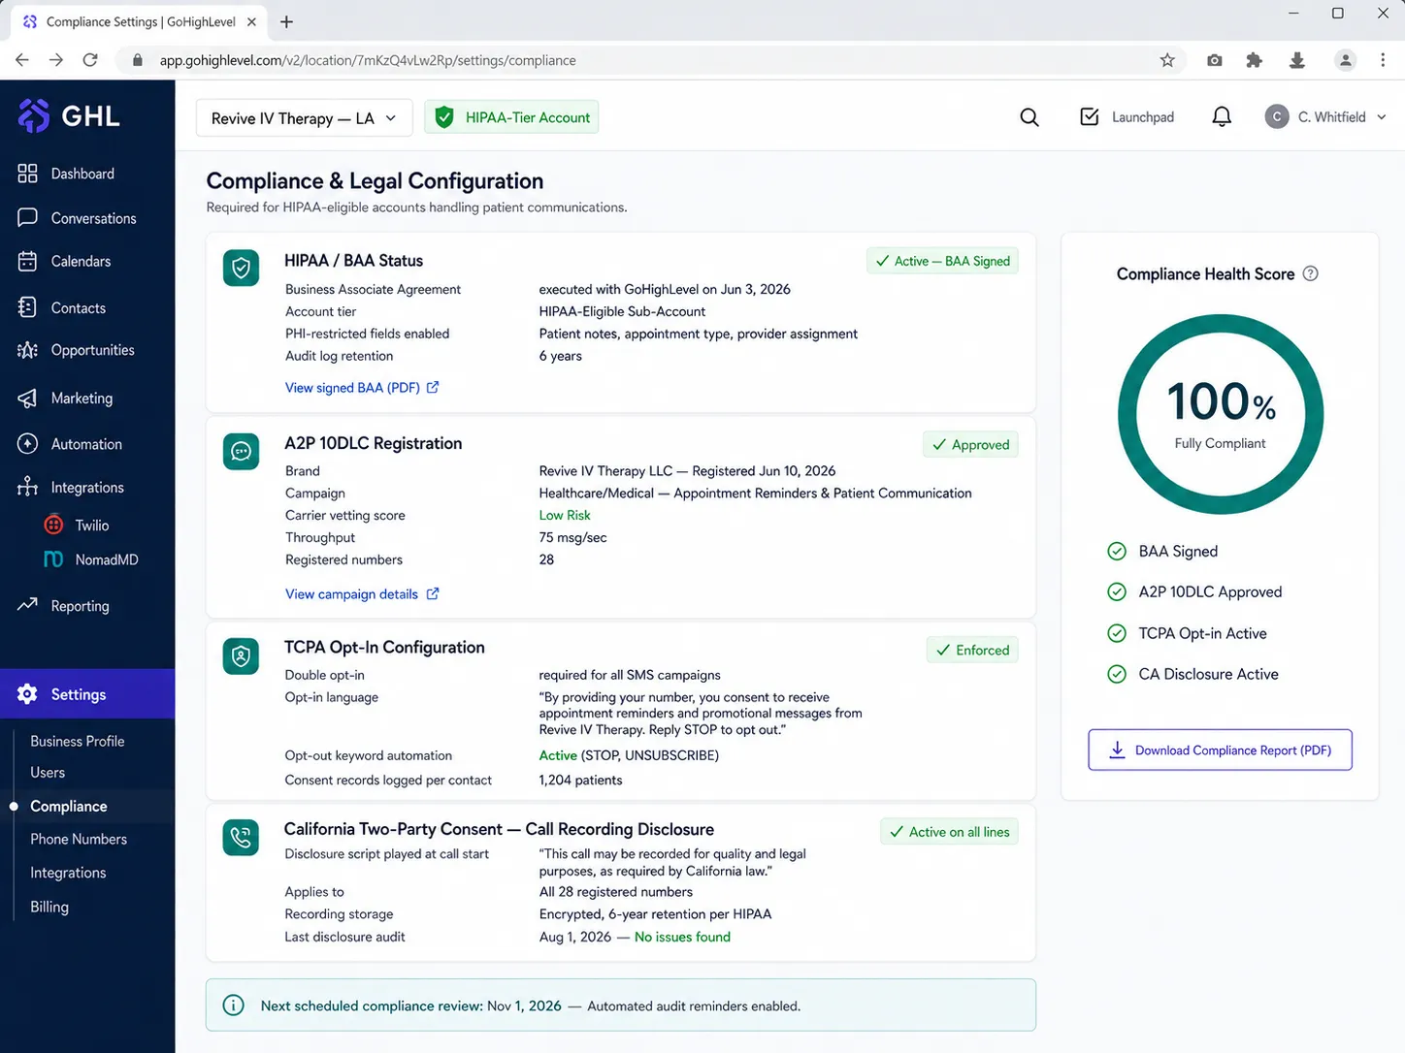The width and height of the screenshot is (1405, 1053).
Task: Click the Settings gear icon
Action: [x=27, y=694]
